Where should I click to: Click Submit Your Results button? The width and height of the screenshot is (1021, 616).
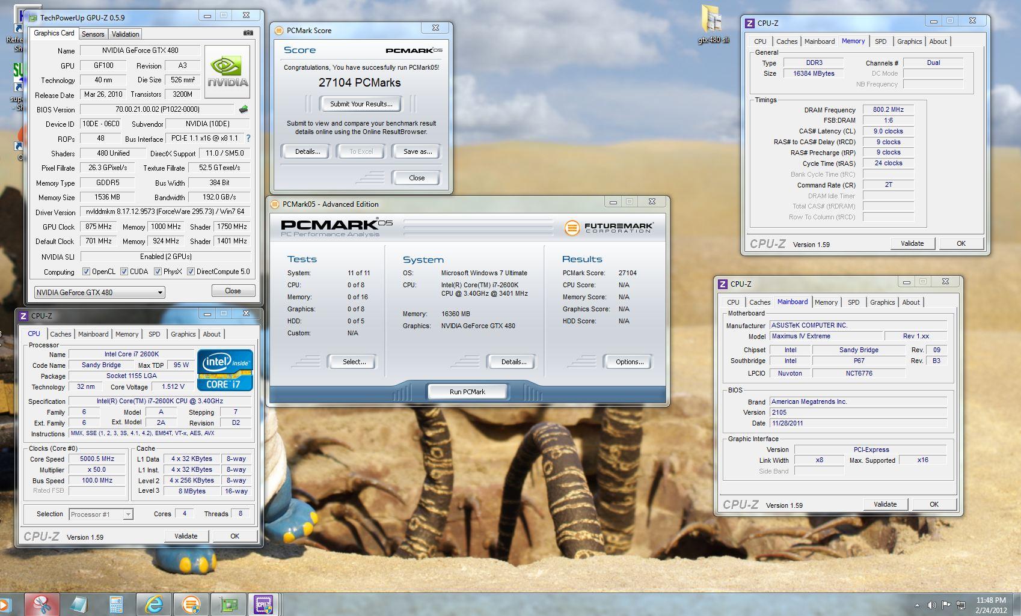[x=361, y=104]
